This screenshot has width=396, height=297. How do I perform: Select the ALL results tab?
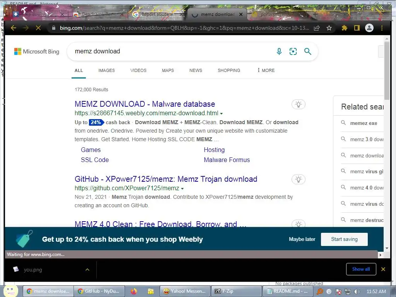(x=79, y=70)
